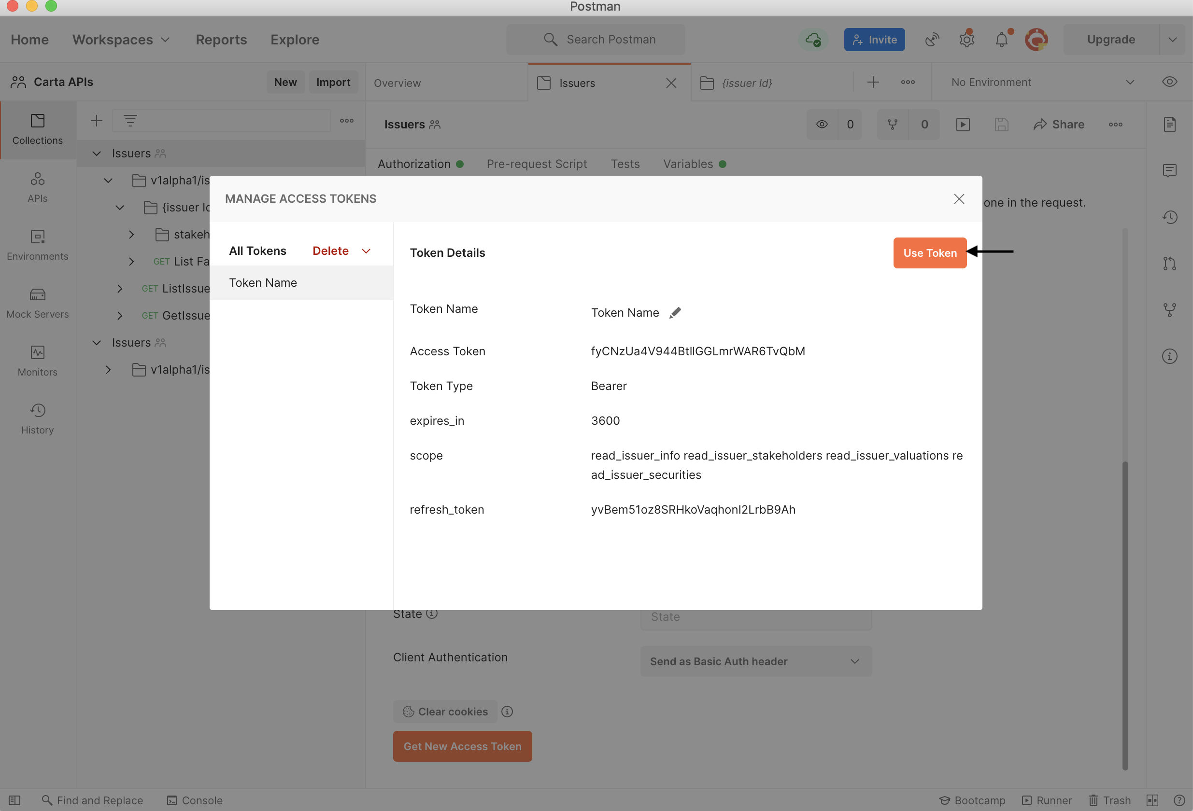Open comments icon in right sidebar

click(1169, 170)
